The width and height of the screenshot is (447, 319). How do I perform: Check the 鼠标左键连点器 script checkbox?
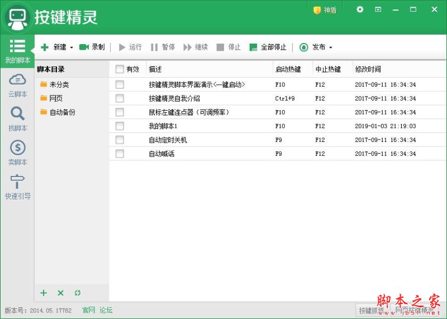[120, 112]
